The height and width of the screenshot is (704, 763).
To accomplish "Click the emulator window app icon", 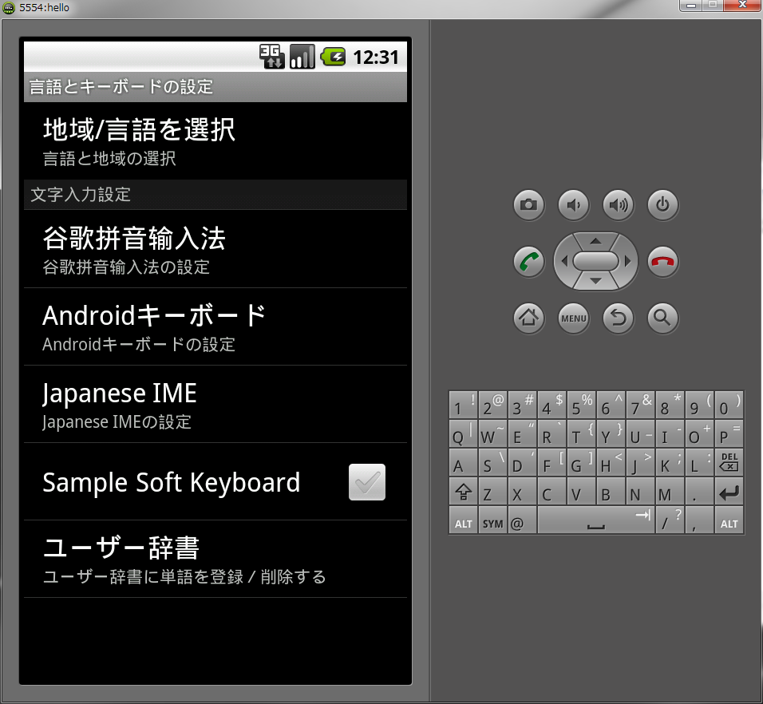I will coord(9,7).
